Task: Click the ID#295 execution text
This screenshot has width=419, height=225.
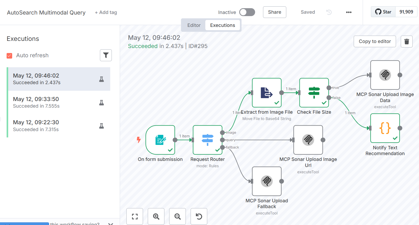Action: click(198, 46)
